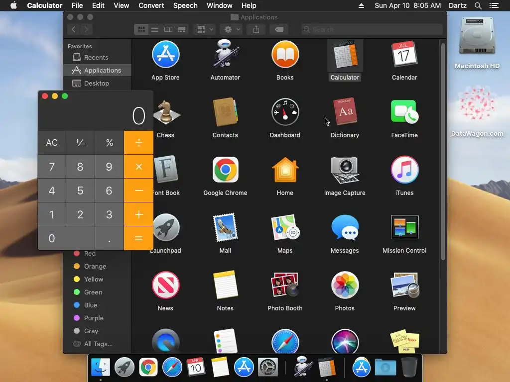The width and height of the screenshot is (510, 382).
Task: Open the Speech menu
Action: tap(185, 5)
